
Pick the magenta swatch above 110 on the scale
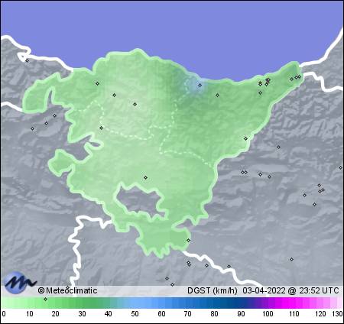(x=294, y=303)
